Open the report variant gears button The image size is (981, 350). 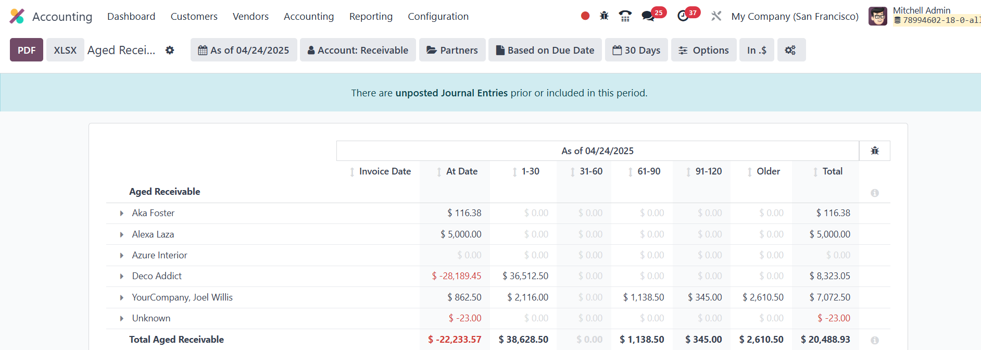click(790, 51)
